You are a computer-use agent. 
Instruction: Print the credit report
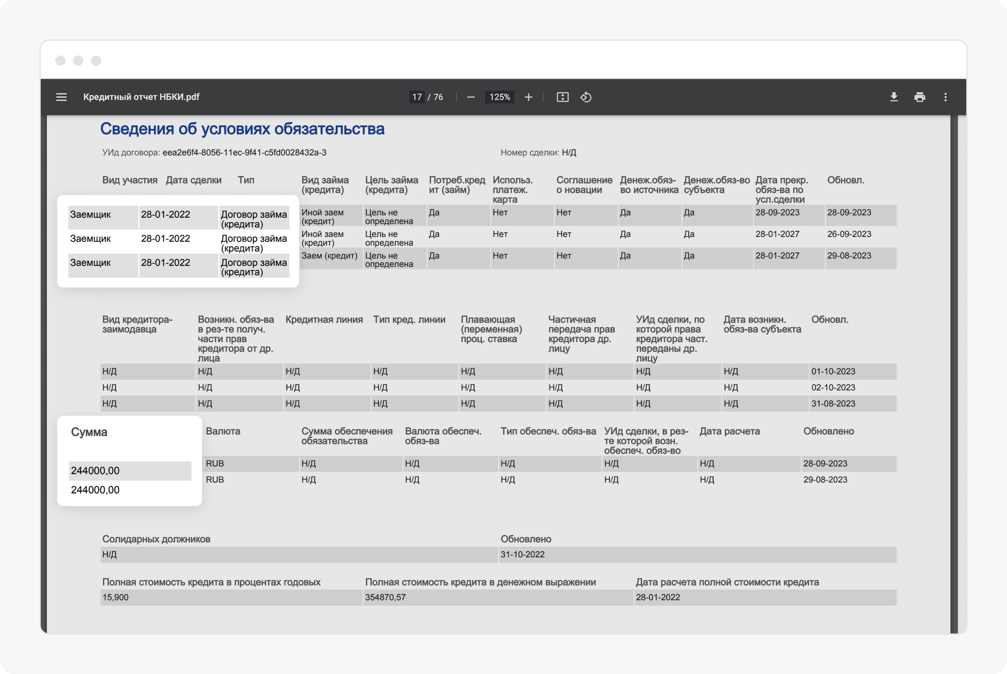[919, 97]
